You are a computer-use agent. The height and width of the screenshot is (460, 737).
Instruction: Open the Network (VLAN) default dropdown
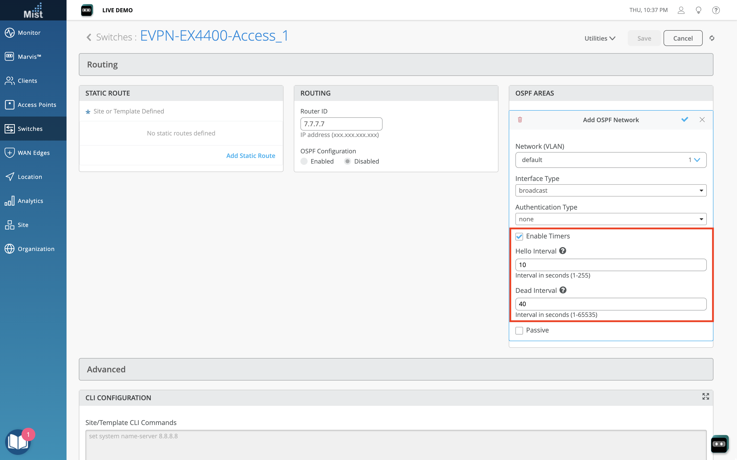tap(611, 160)
